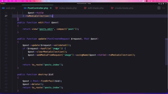The height and width of the screenshot is (94, 168).
Task: Open the View menu
Action: pos(25,1)
